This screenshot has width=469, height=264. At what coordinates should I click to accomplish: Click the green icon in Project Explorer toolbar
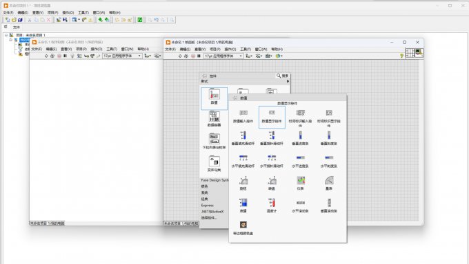tap(140, 20)
